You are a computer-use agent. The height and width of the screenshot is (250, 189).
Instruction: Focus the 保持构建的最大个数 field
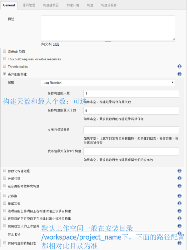click(131, 111)
